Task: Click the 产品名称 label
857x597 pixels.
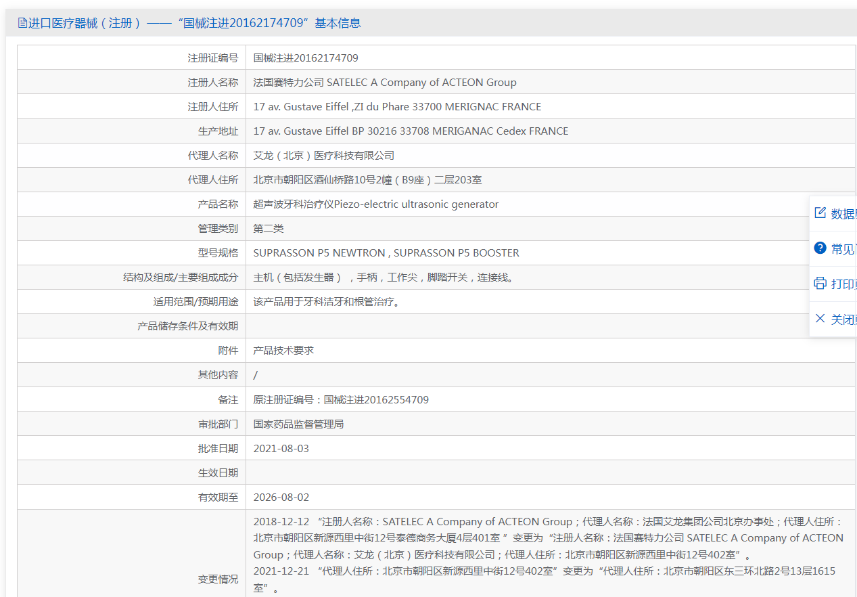Action: [218, 204]
